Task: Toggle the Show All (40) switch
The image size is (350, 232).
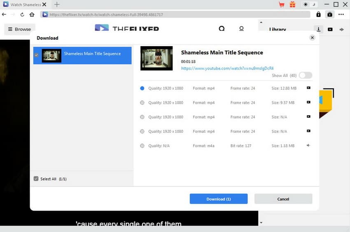Action: click(x=306, y=75)
